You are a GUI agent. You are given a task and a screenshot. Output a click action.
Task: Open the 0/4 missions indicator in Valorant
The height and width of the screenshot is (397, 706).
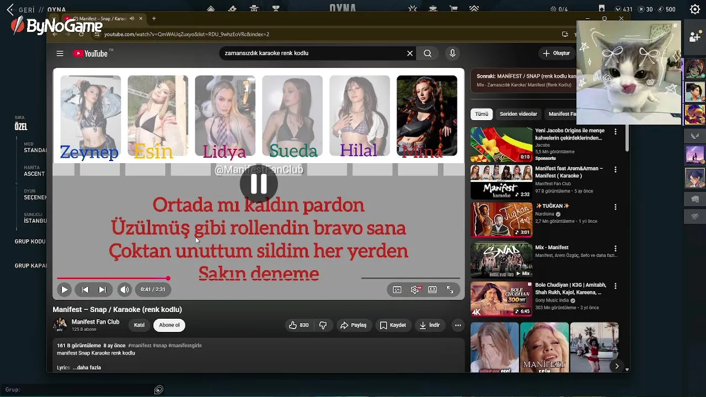[559, 9]
